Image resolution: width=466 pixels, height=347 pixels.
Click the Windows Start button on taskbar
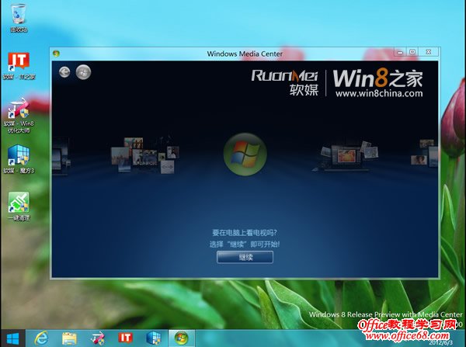(x=12, y=338)
